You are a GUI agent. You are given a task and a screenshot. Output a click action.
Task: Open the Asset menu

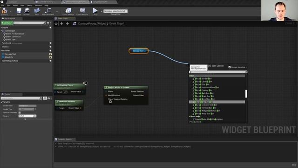(x=15, y=6)
